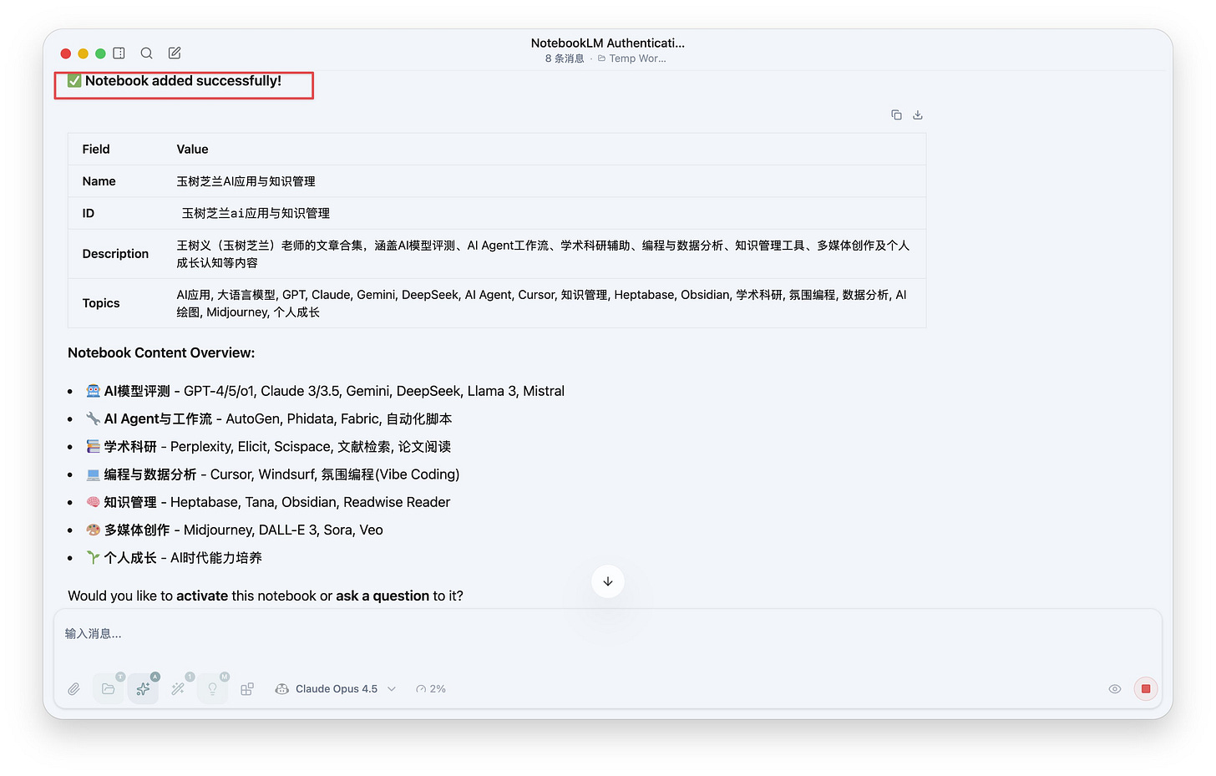
Task: Open search with the magnifier icon
Action: 146,53
